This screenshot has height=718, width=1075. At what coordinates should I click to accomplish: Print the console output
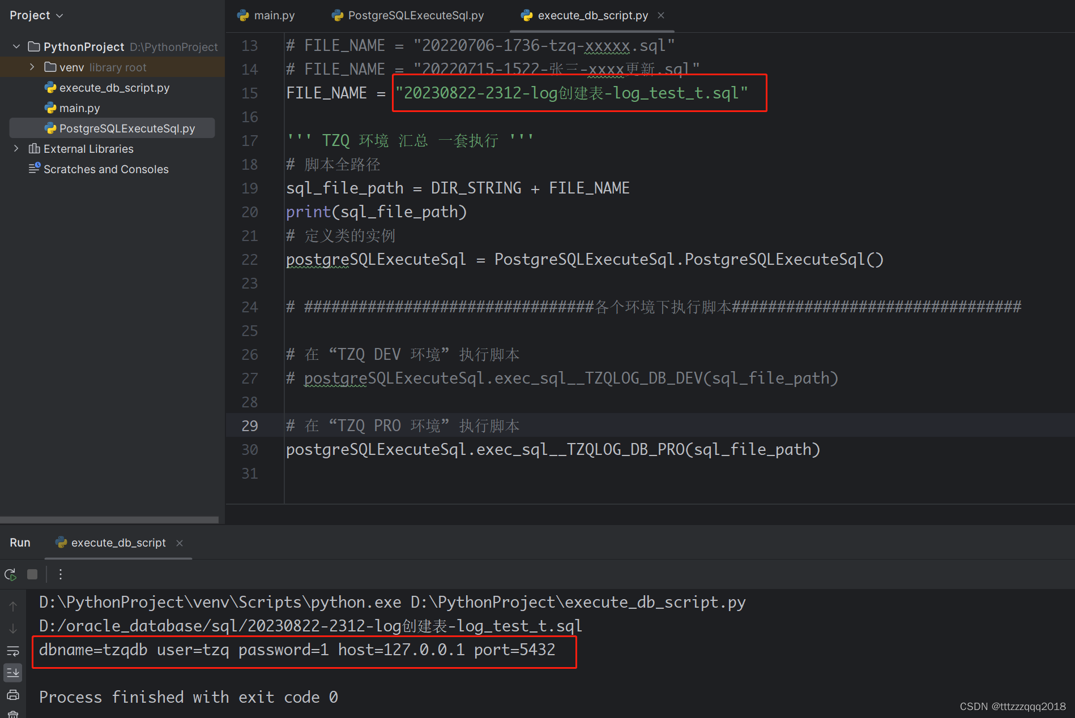(13, 695)
